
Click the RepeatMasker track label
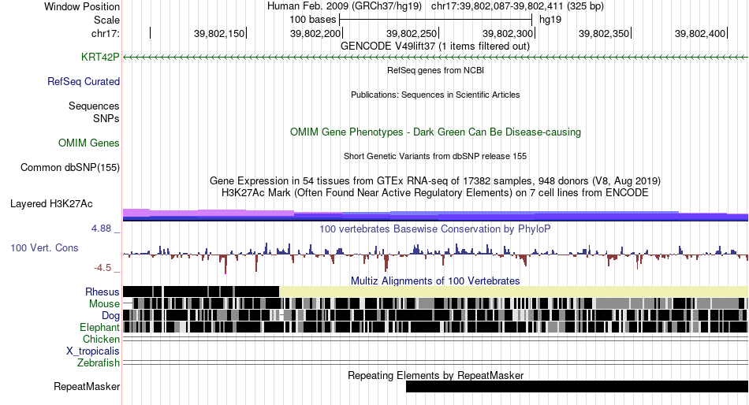click(x=87, y=387)
